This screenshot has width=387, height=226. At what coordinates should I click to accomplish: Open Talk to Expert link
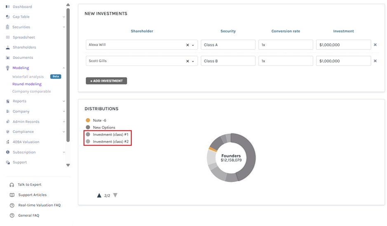coord(29,184)
